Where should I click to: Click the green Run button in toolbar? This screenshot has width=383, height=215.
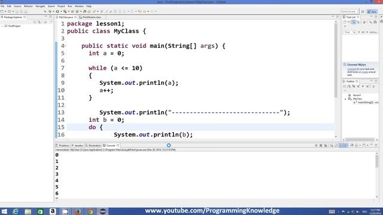click(x=57, y=11)
